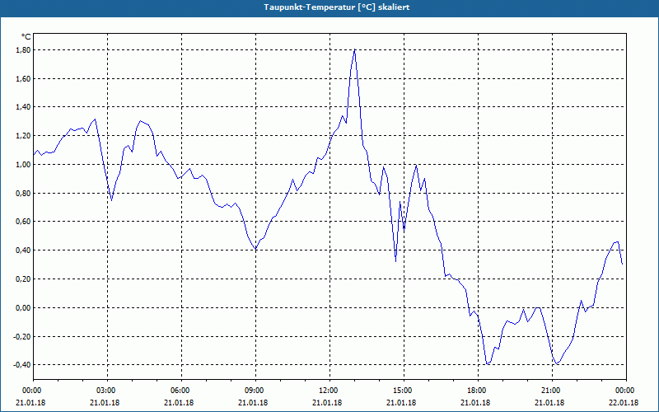Select the 09:00 time label
This screenshot has height=412, width=659.
(255, 391)
